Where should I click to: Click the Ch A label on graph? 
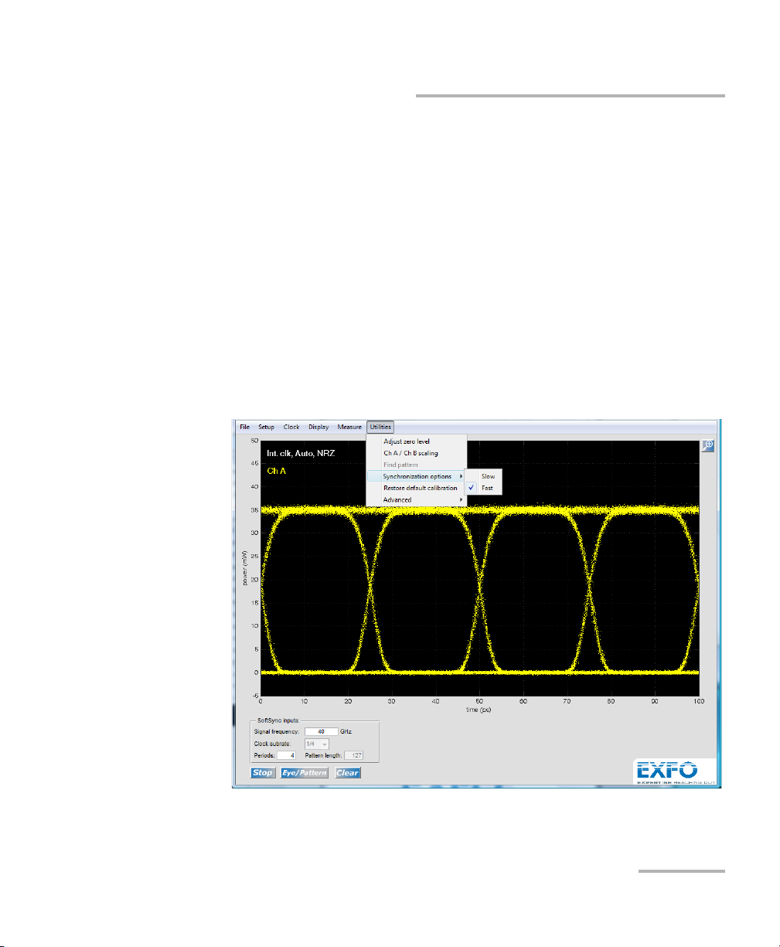(x=276, y=470)
